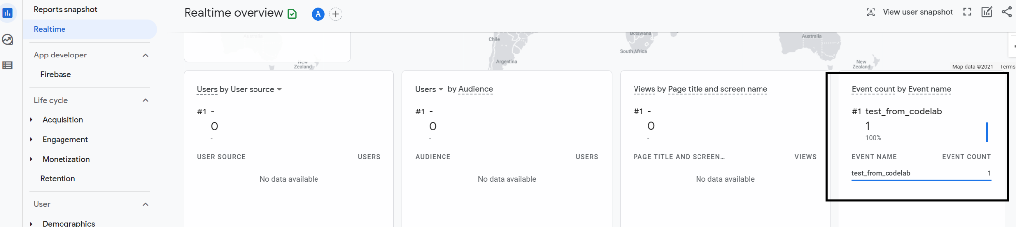Select Reports snapshot in sidebar
The image size is (1016, 227).
coord(65,9)
